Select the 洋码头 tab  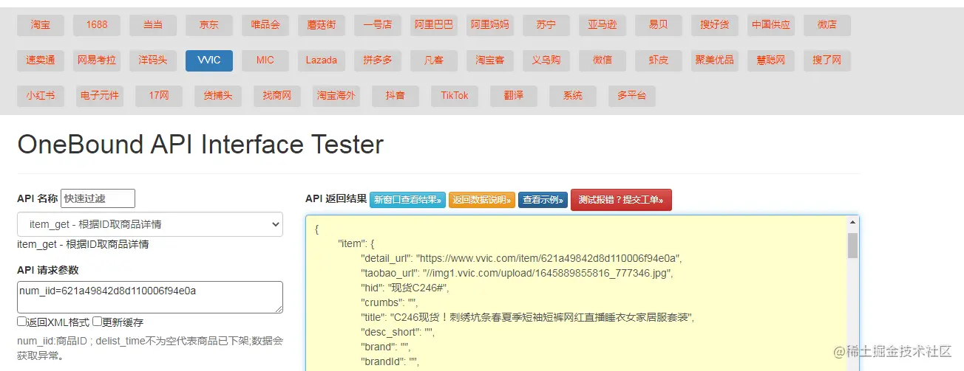tap(153, 60)
